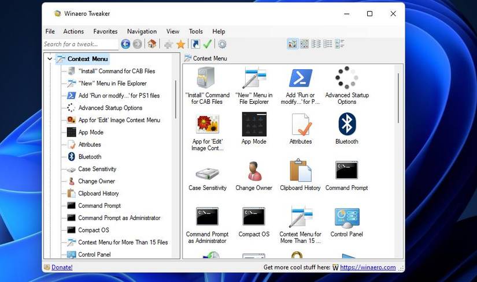477x282 pixels.
Task: Open the View menu
Action: pos(172,31)
